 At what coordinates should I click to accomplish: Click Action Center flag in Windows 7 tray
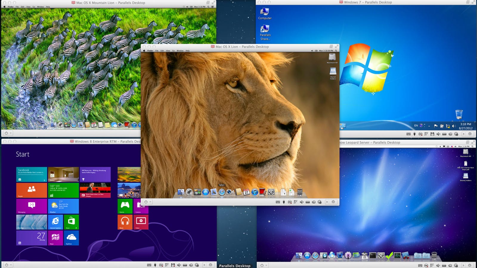[436, 126]
